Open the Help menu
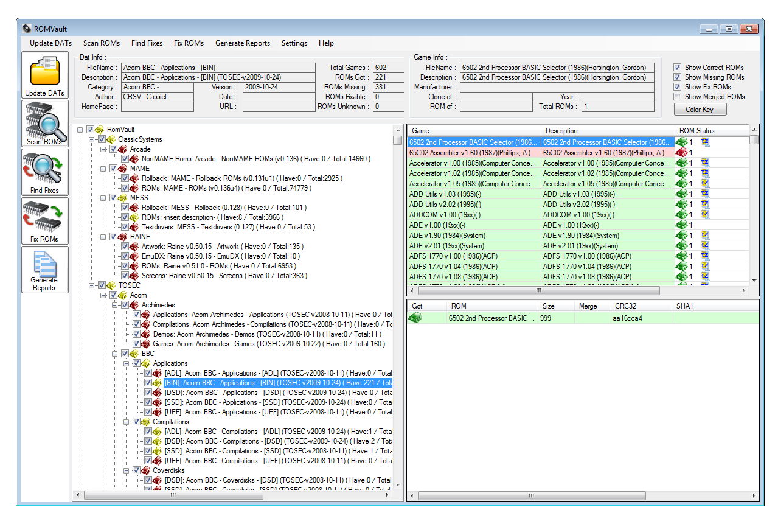This screenshot has height=521, width=778. click(x=326, y=43)
